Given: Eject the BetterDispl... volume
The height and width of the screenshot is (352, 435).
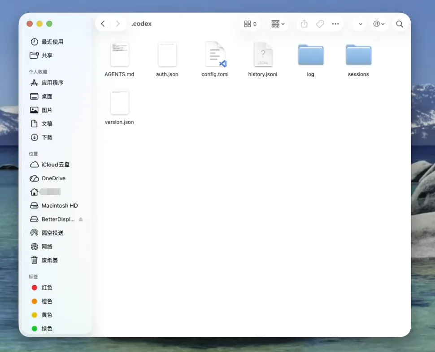Looking at the screenshot, I should click(81, 219).
